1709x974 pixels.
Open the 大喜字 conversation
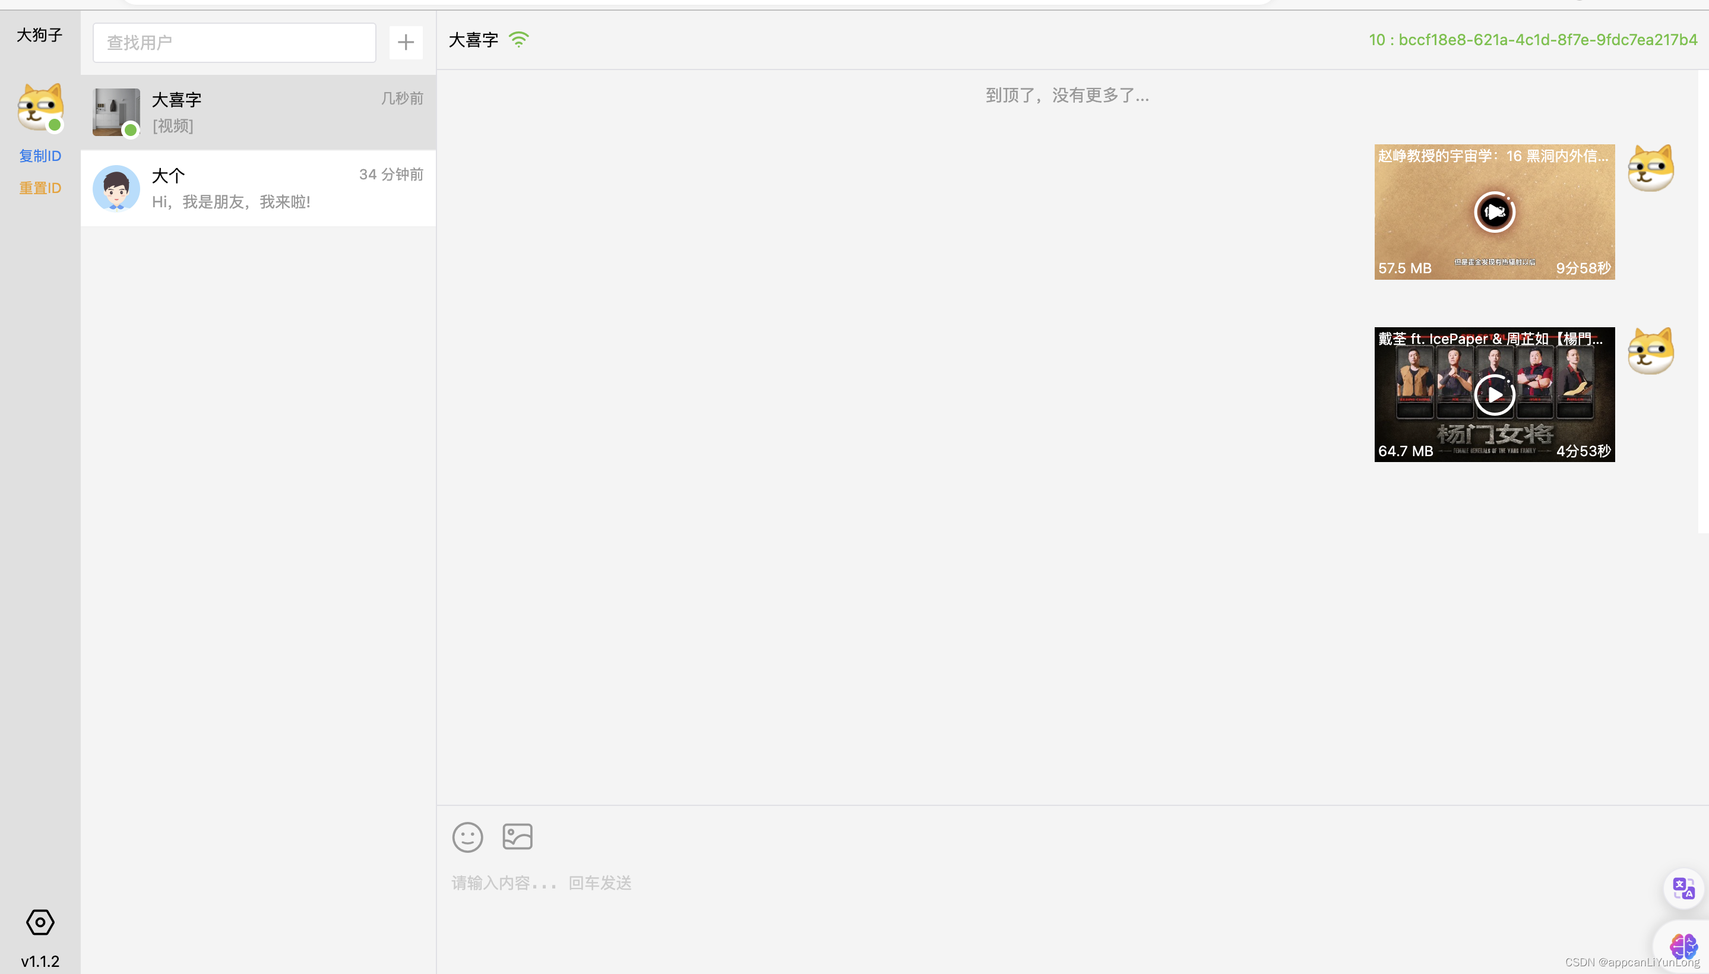(258, 112)
